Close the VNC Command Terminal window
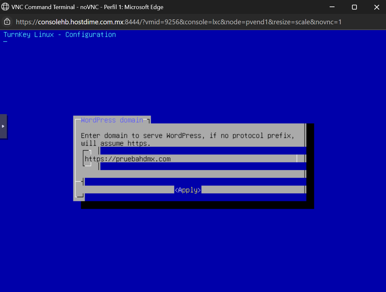 point(377,7)
